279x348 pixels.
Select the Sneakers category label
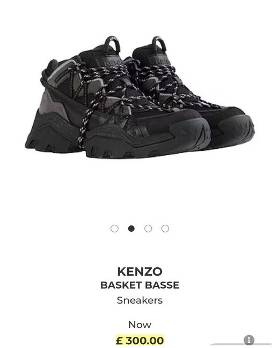139,300
